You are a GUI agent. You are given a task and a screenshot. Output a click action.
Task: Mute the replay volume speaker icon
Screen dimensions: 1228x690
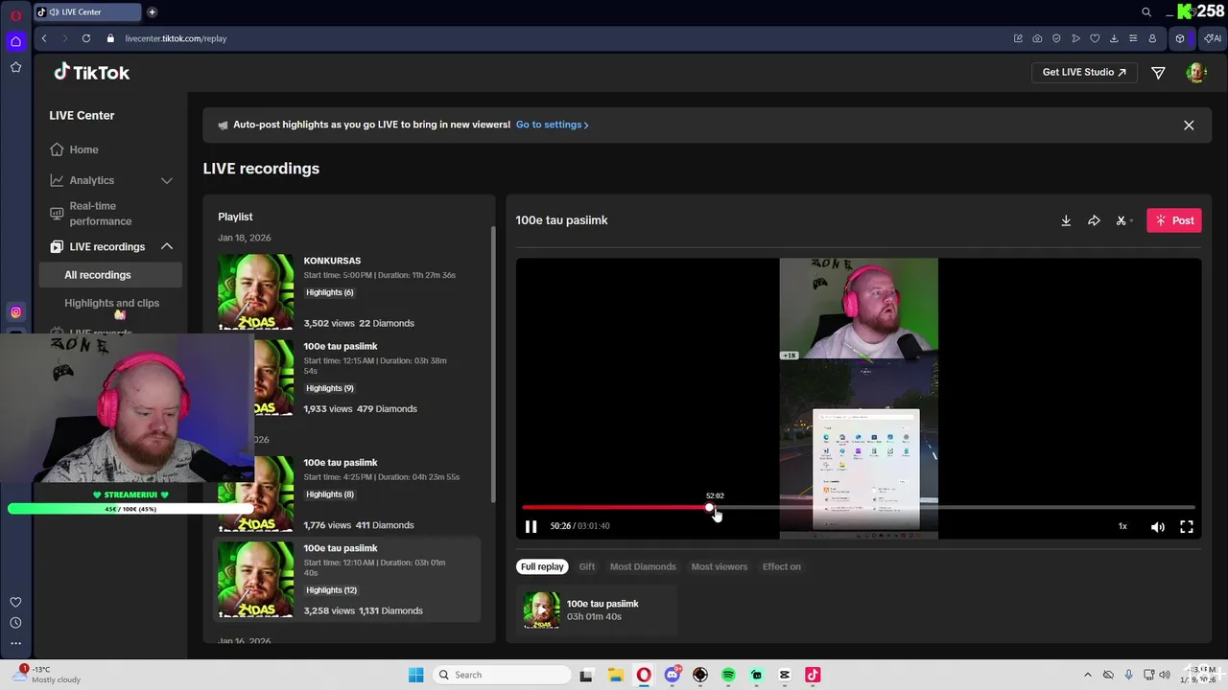tap(1158, 526)
